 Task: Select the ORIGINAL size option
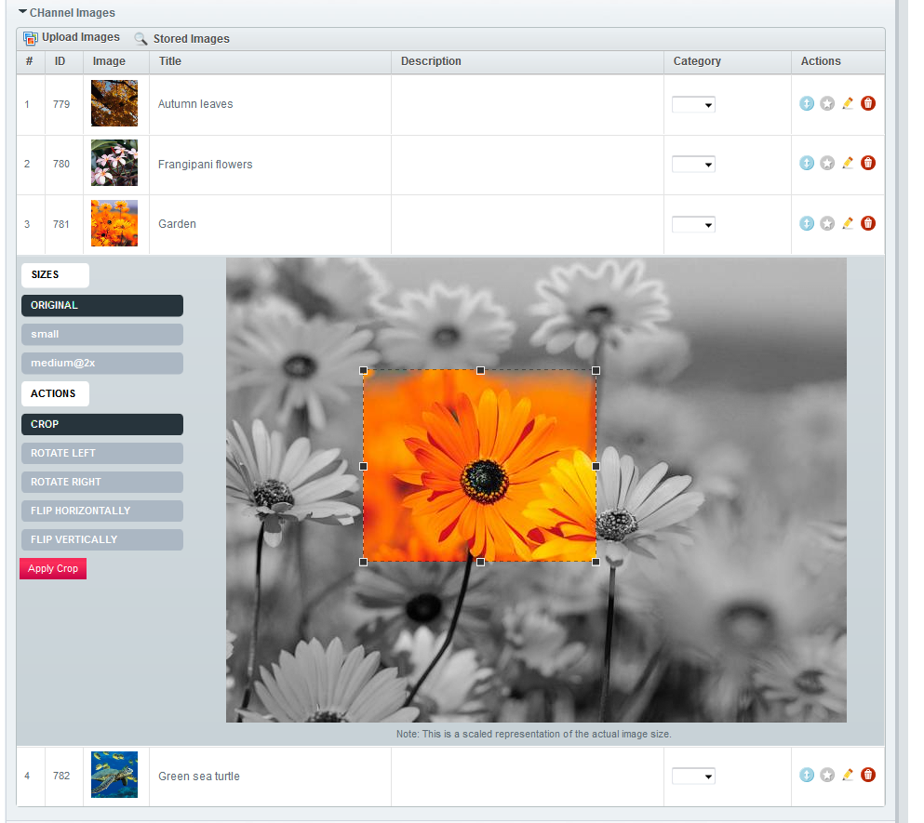(102, 306)
